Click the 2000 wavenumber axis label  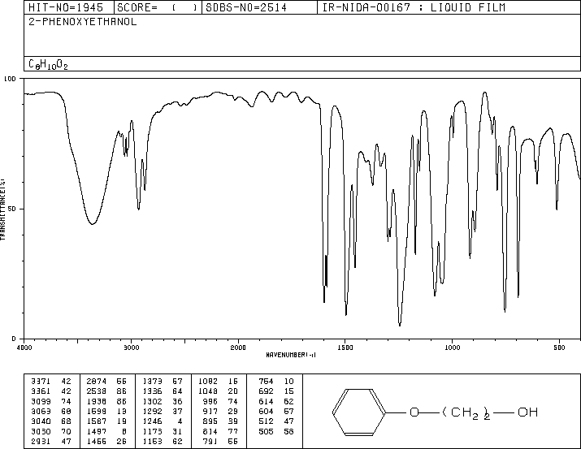pyautogui.click(x=238, y=348)
